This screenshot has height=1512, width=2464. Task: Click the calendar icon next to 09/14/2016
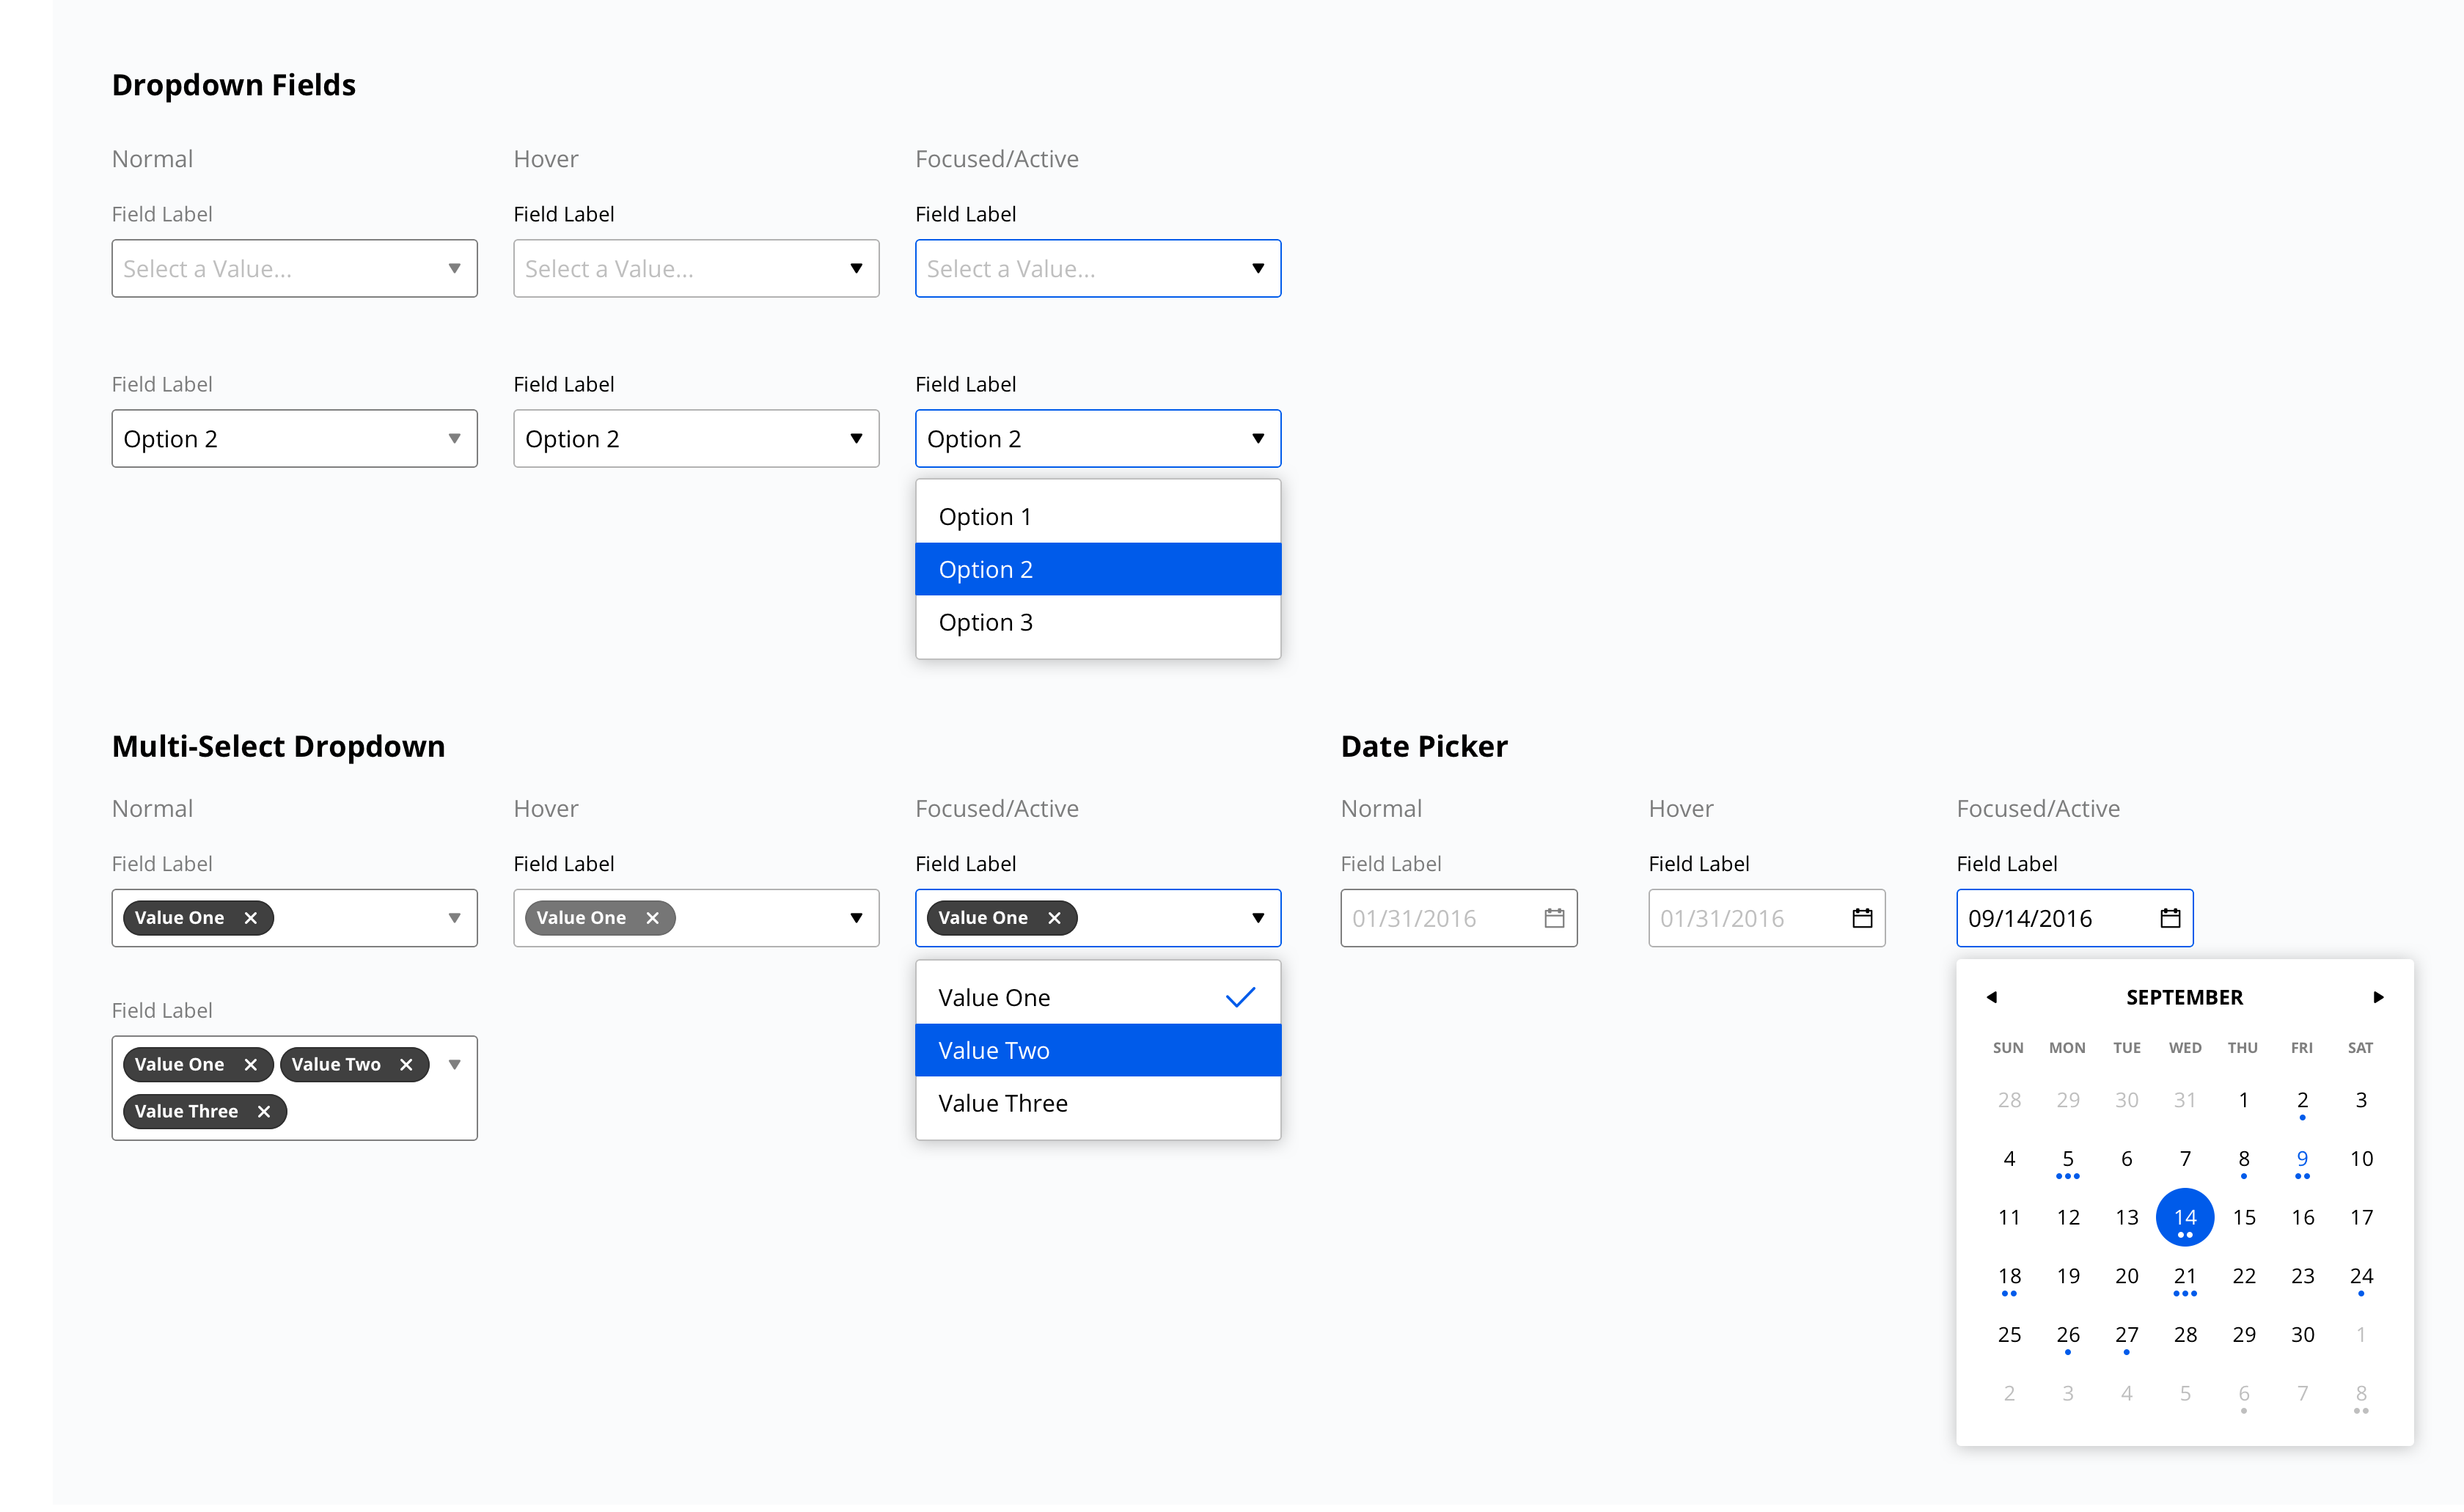[2170, 917]
